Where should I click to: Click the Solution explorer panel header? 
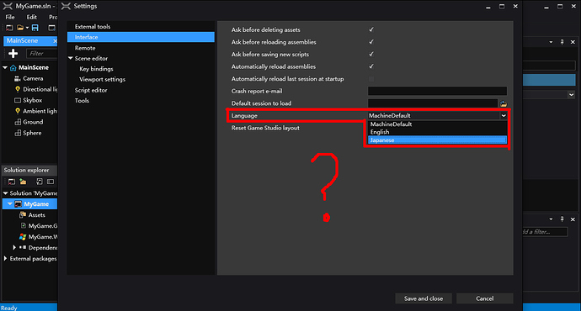click(x=29, y=170)
